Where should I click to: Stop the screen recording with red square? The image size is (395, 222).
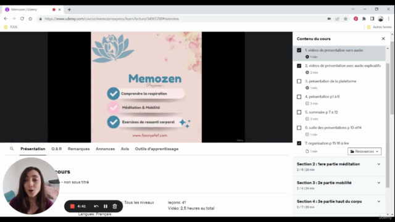72,207
